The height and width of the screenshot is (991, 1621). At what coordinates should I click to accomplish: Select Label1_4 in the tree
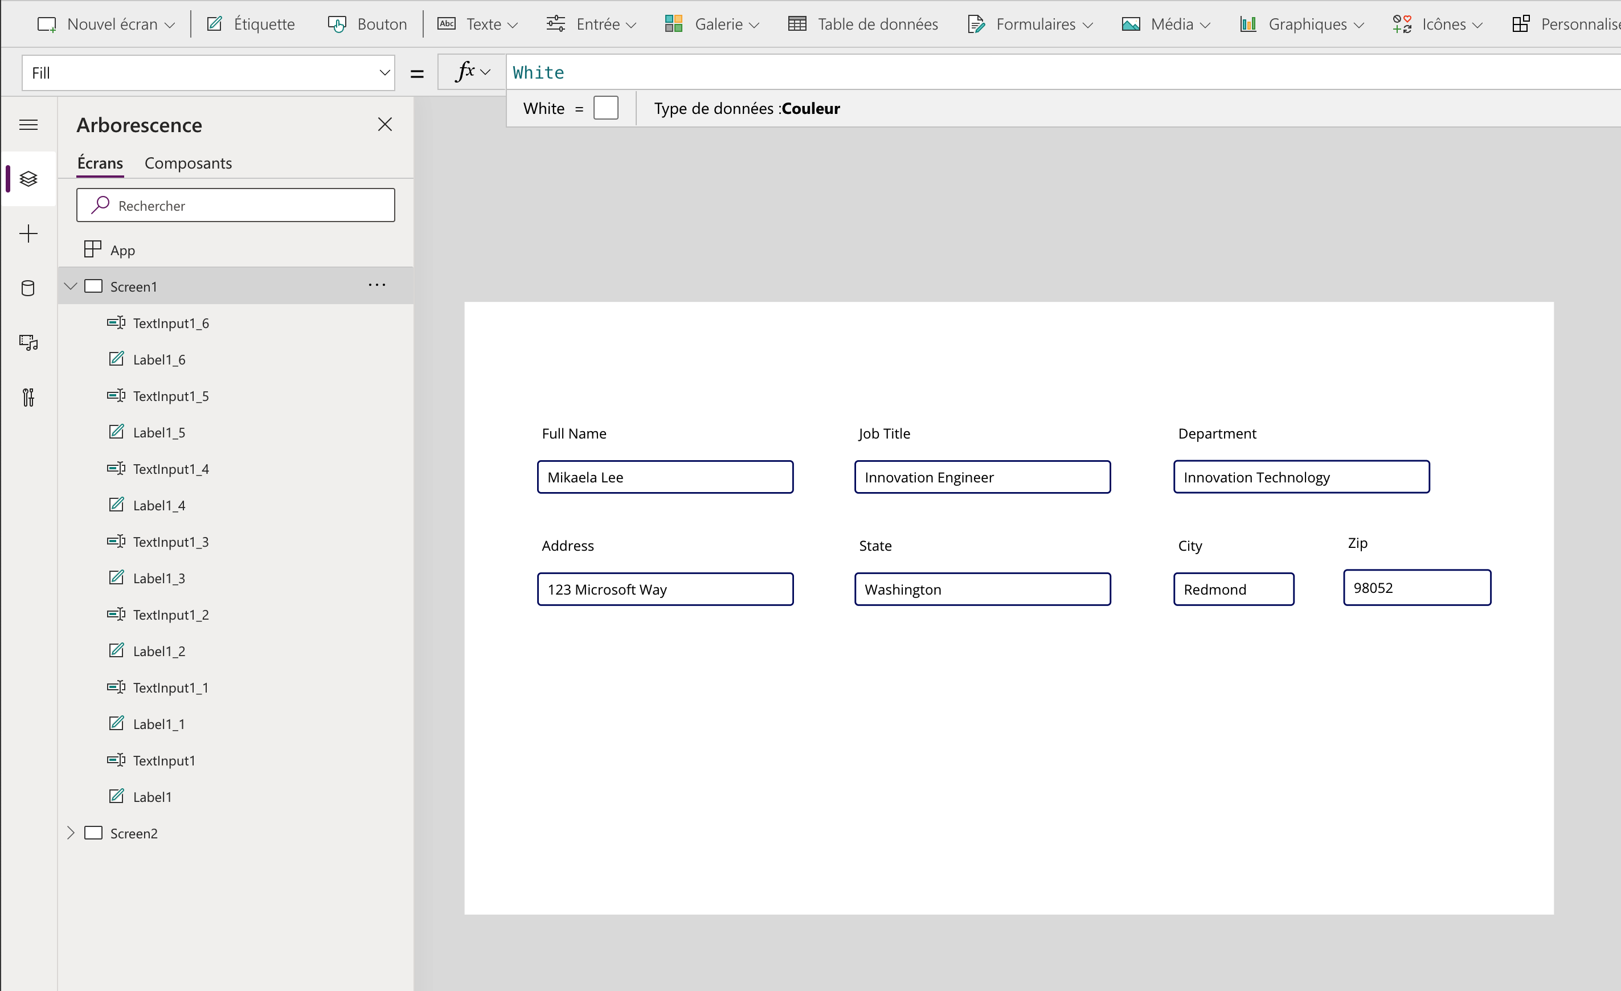pyautogui.click(x=236, y=505)
